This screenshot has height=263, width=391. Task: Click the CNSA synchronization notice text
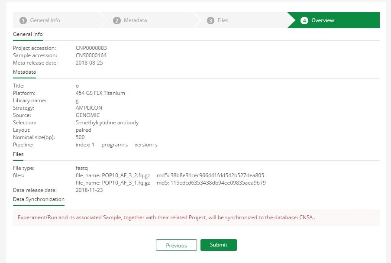166,218
